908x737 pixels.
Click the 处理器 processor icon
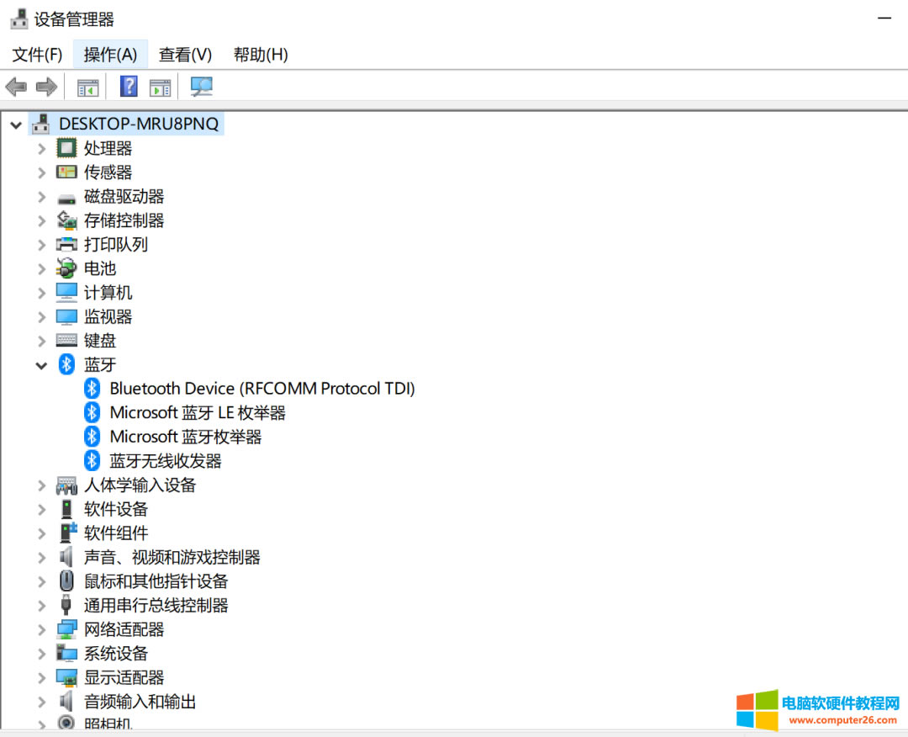(x=66, y=148)
